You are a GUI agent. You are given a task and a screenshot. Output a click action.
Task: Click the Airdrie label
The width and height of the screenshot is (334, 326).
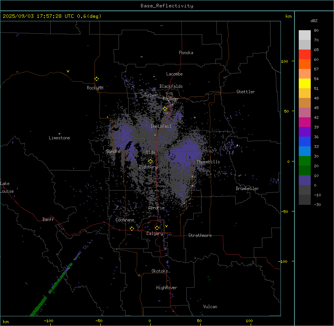click(x=157, y=208)
